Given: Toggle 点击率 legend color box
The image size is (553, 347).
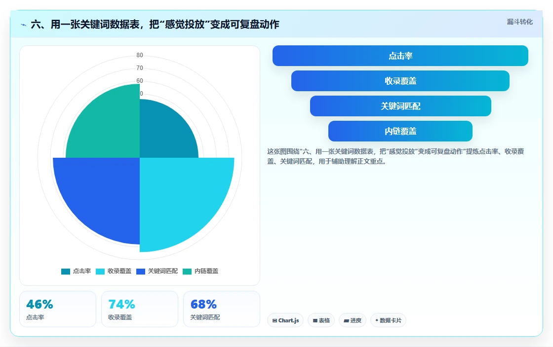Looking at the screenshot, I should pyautogui.click(x=66, y=271).
